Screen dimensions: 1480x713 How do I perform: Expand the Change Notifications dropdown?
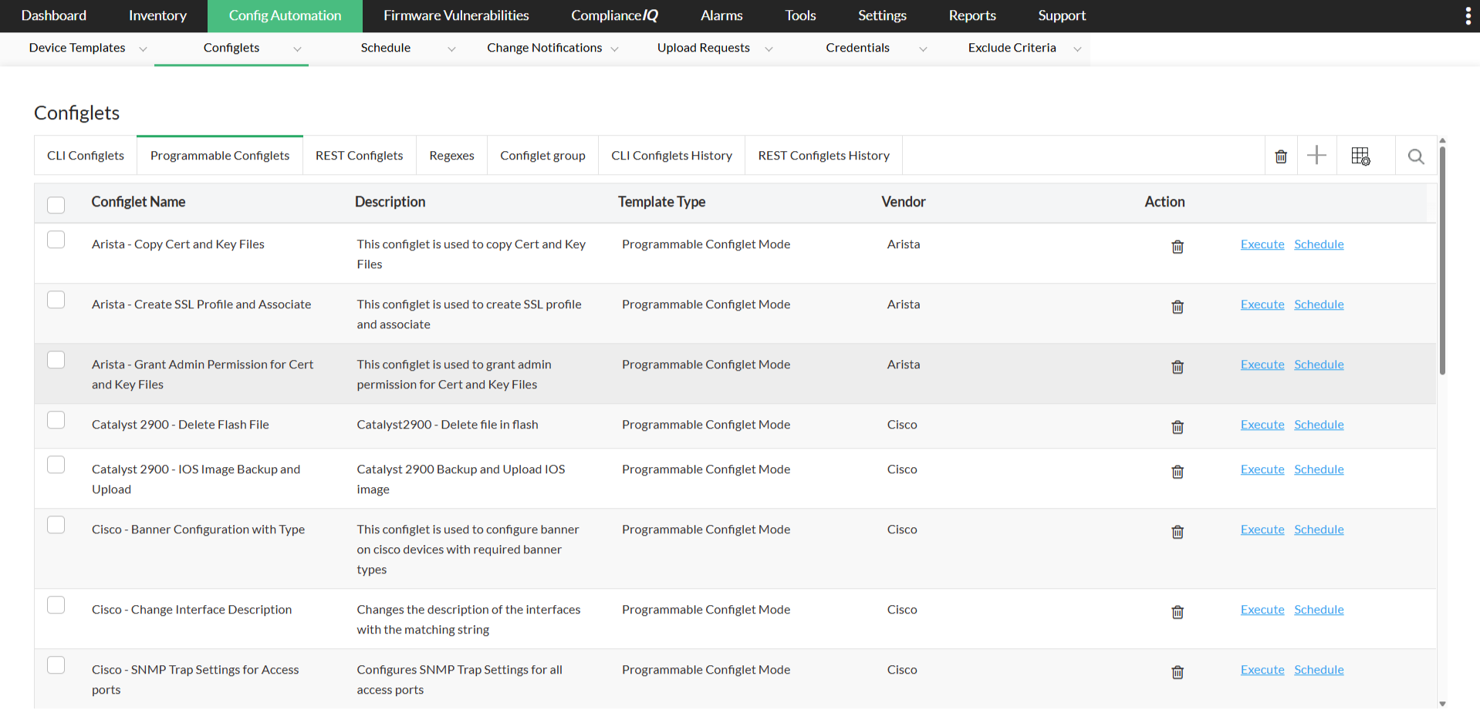(614, 49)
